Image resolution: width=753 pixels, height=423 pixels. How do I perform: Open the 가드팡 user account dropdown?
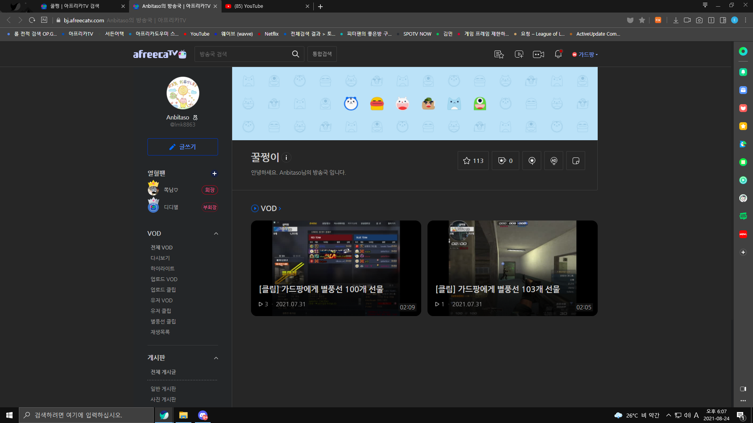585,54
